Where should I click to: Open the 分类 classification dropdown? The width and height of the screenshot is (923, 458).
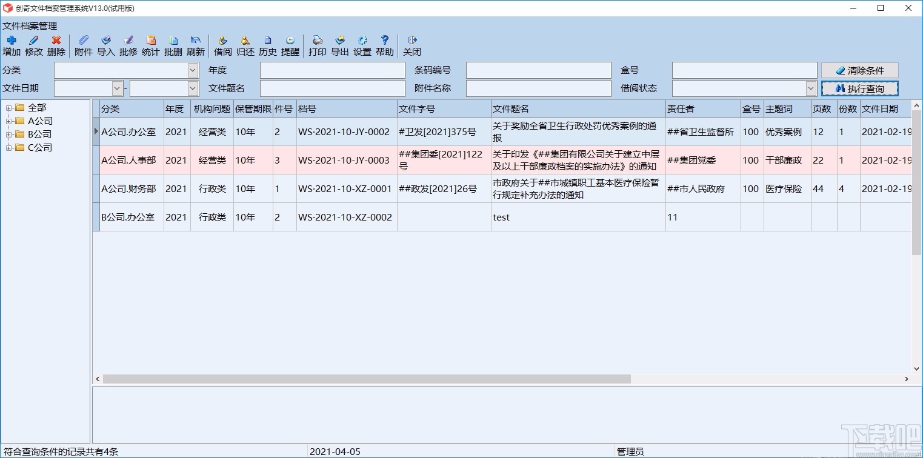point(192,70)
